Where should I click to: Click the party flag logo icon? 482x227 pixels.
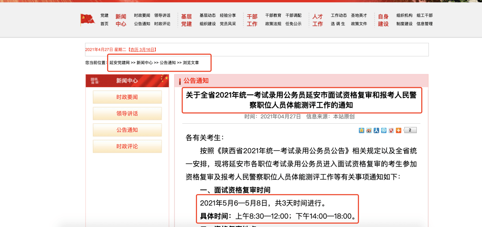pyautogui.click(x=87, y=20)
